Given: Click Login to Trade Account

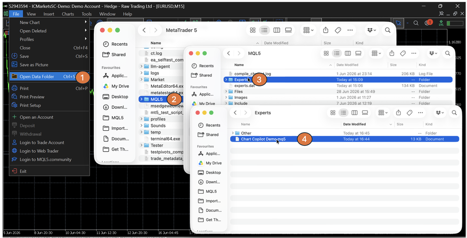Looking at the screenshot, I should pos(50,142).
